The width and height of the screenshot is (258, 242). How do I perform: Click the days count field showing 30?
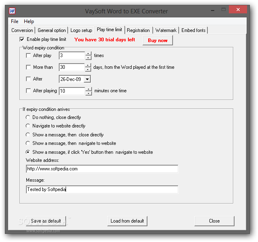point(72,67)
